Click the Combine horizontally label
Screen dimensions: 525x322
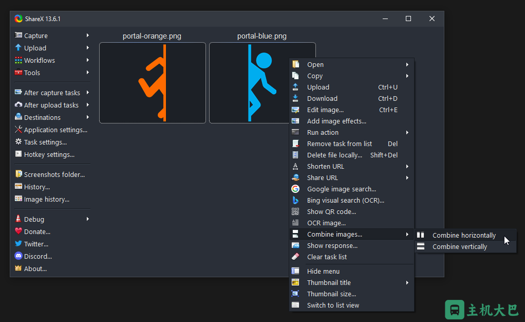(x=464, y=235)
